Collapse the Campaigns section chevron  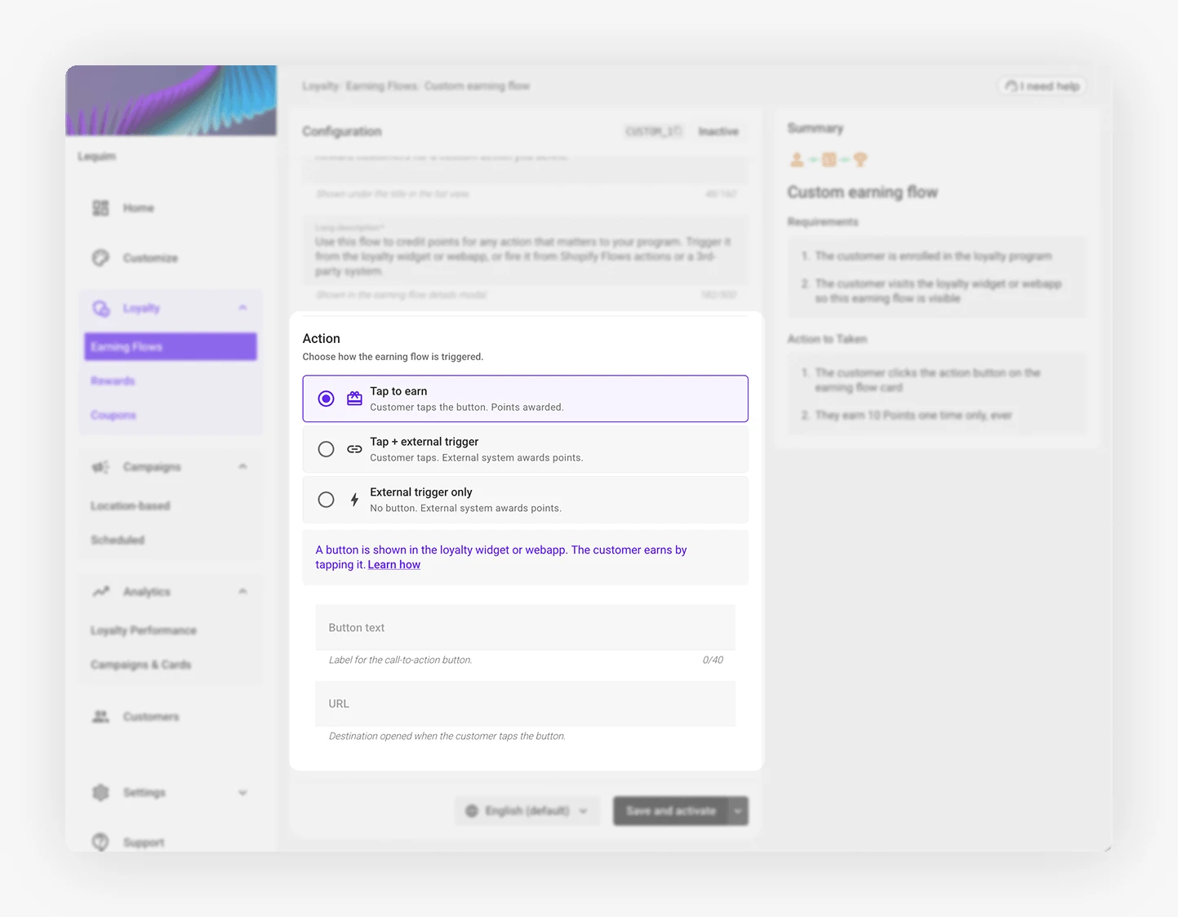pos(242,466)
